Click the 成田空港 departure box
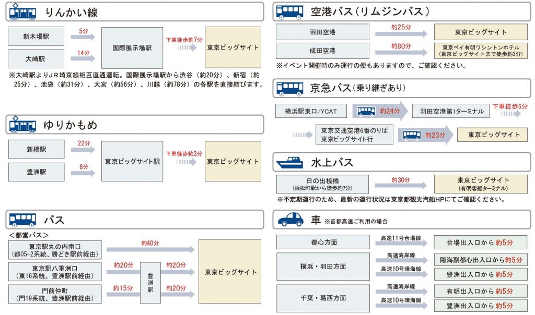 click(322, 51)
